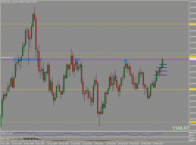Select the lowest short blue level line
The height and width of the screenshot is (145, 196).
[160, 75]
